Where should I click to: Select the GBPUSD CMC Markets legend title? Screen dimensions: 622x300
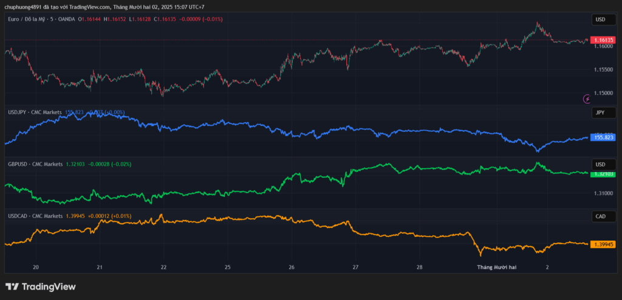tap(35, 164)
